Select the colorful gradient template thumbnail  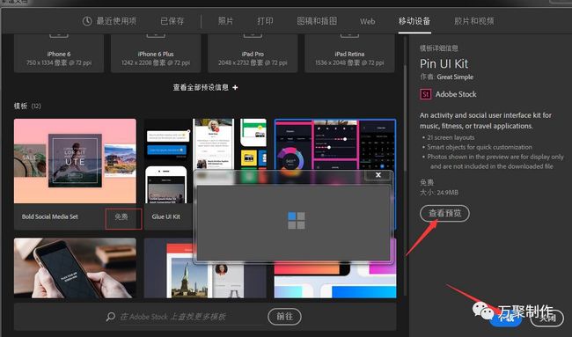(335, 280)
